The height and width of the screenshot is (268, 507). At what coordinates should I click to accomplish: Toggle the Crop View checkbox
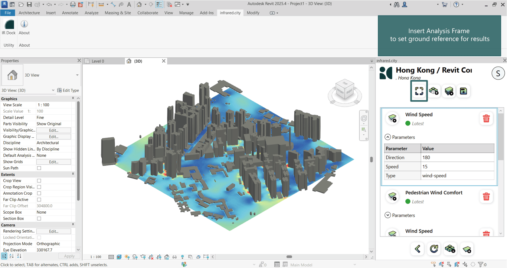(x=39, y=181)
